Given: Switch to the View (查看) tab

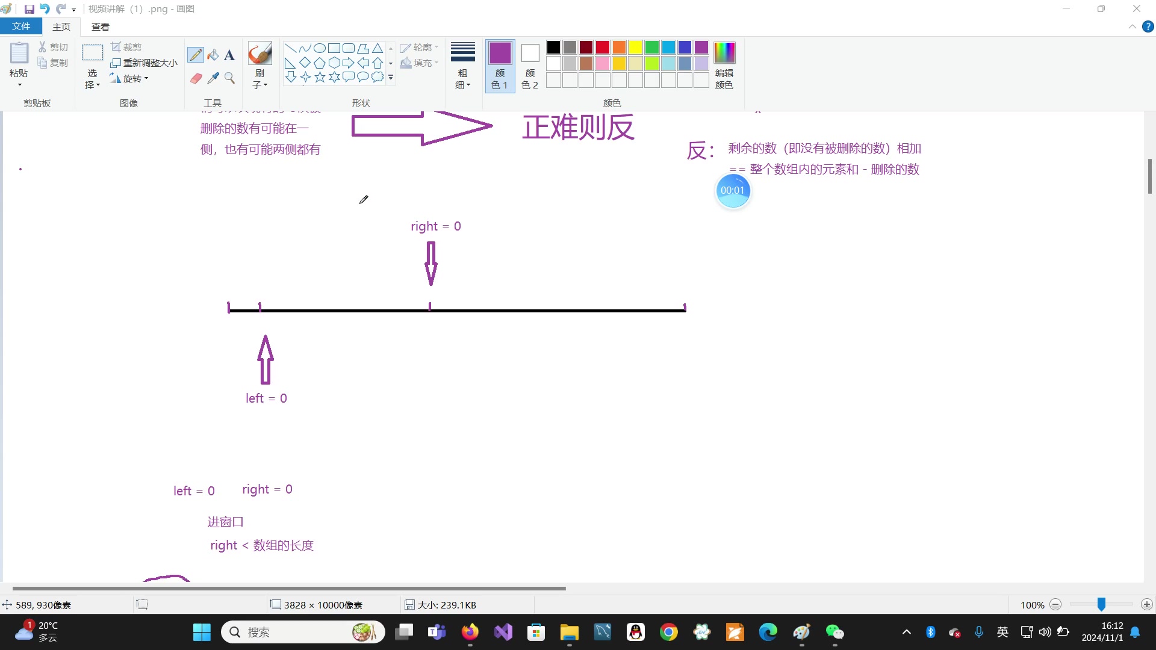Looking at the screenshot, I should click(x=100, y=26).
